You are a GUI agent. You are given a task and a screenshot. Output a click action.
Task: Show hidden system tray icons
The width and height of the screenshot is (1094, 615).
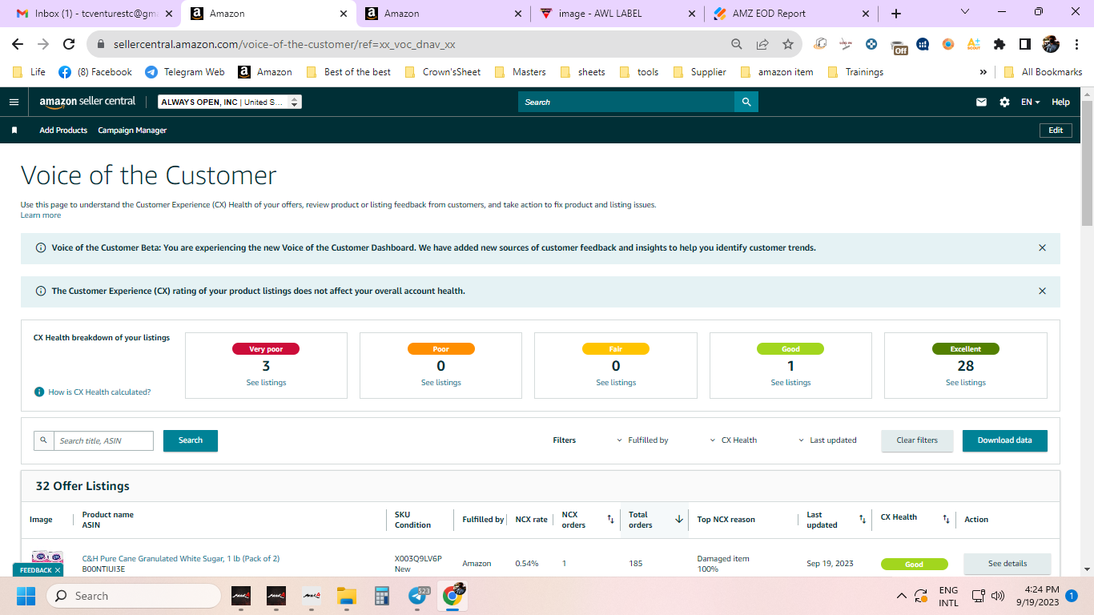[901, 596]
